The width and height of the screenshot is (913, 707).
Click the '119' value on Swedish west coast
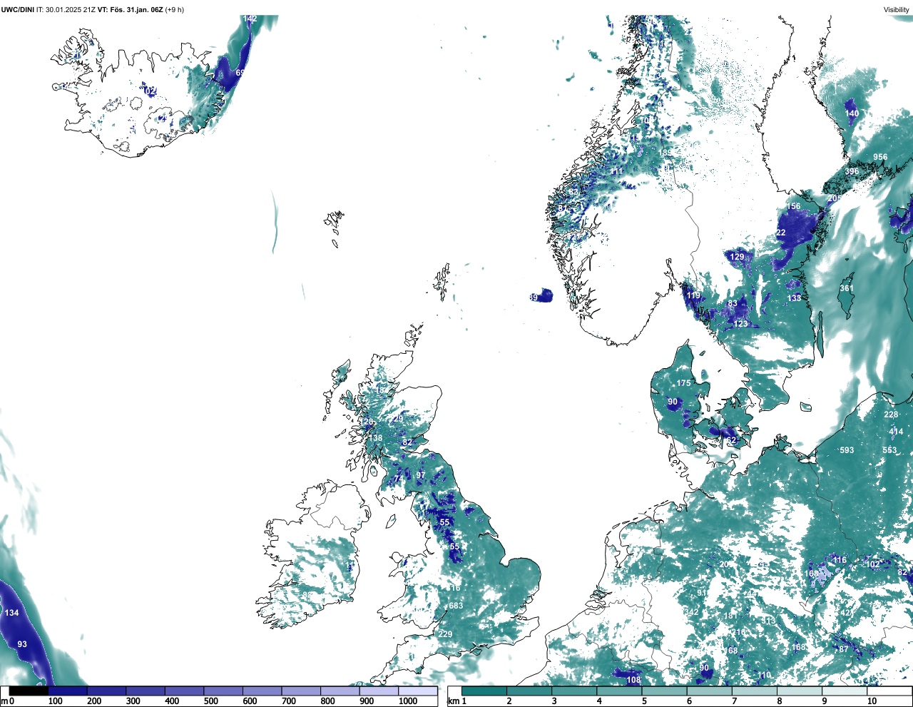pos(693,295)
